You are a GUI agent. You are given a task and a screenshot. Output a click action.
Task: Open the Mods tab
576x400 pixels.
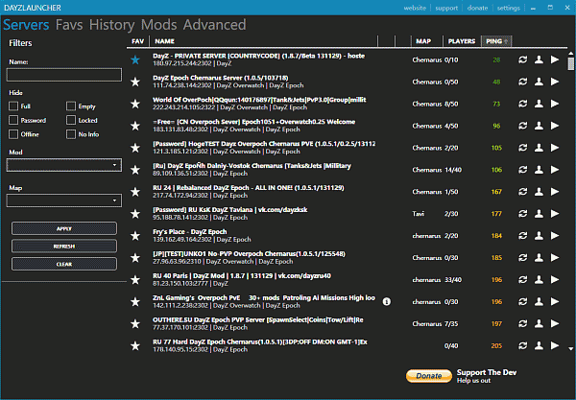click(158, 25)
